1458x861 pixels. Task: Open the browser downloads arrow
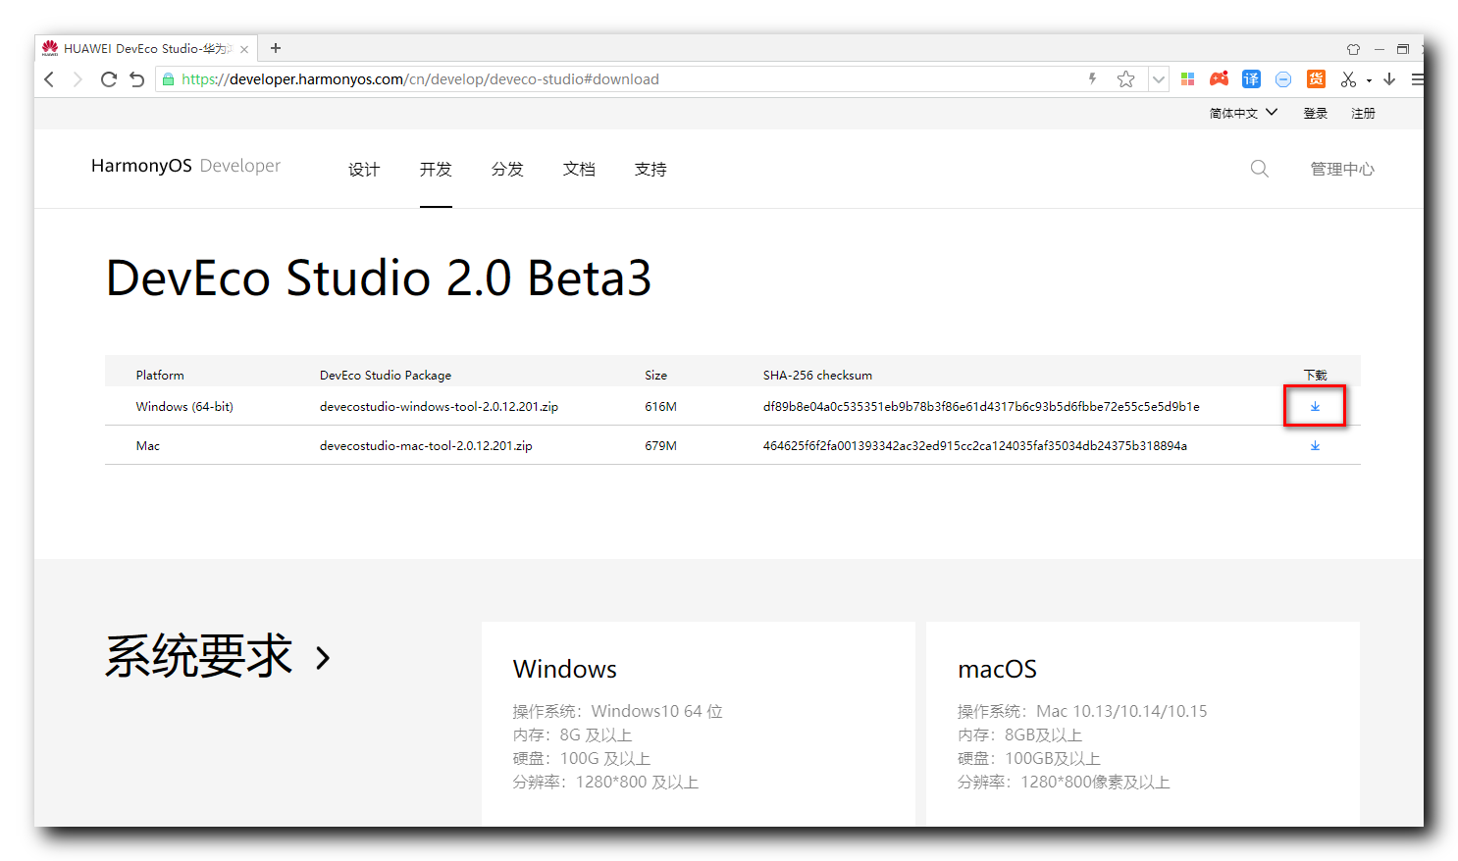click(x=1389, y=79)
